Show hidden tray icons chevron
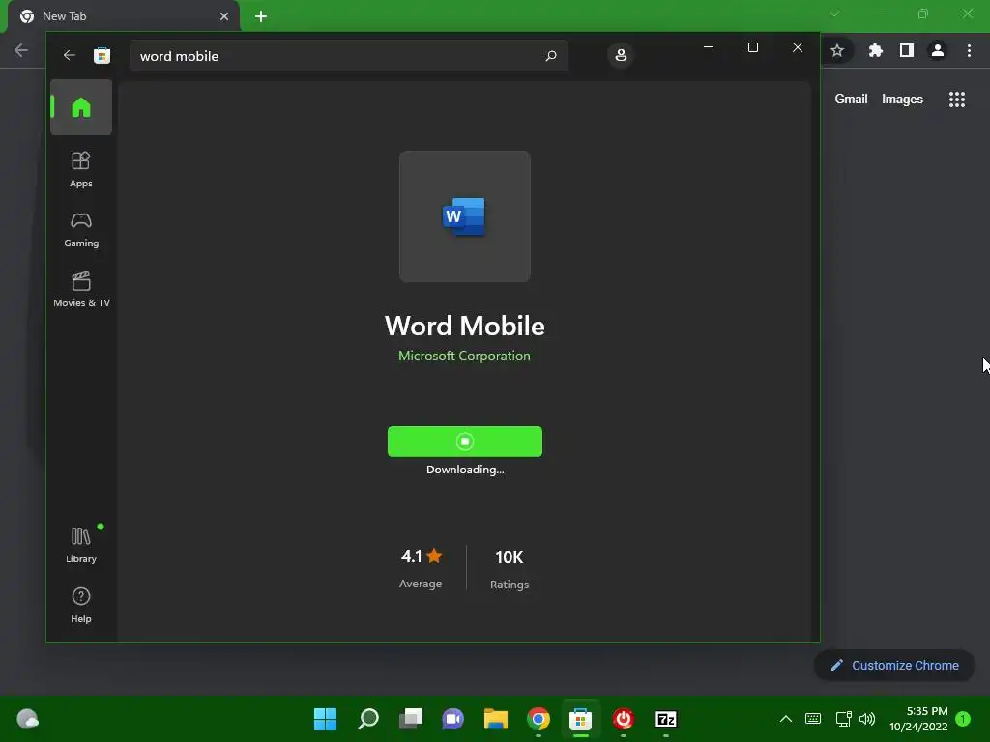990x742 pixels. (x=785, y=719)
